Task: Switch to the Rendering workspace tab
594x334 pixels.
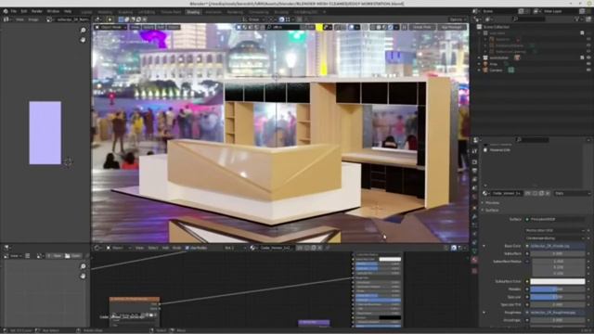Action: pos(235,12)
